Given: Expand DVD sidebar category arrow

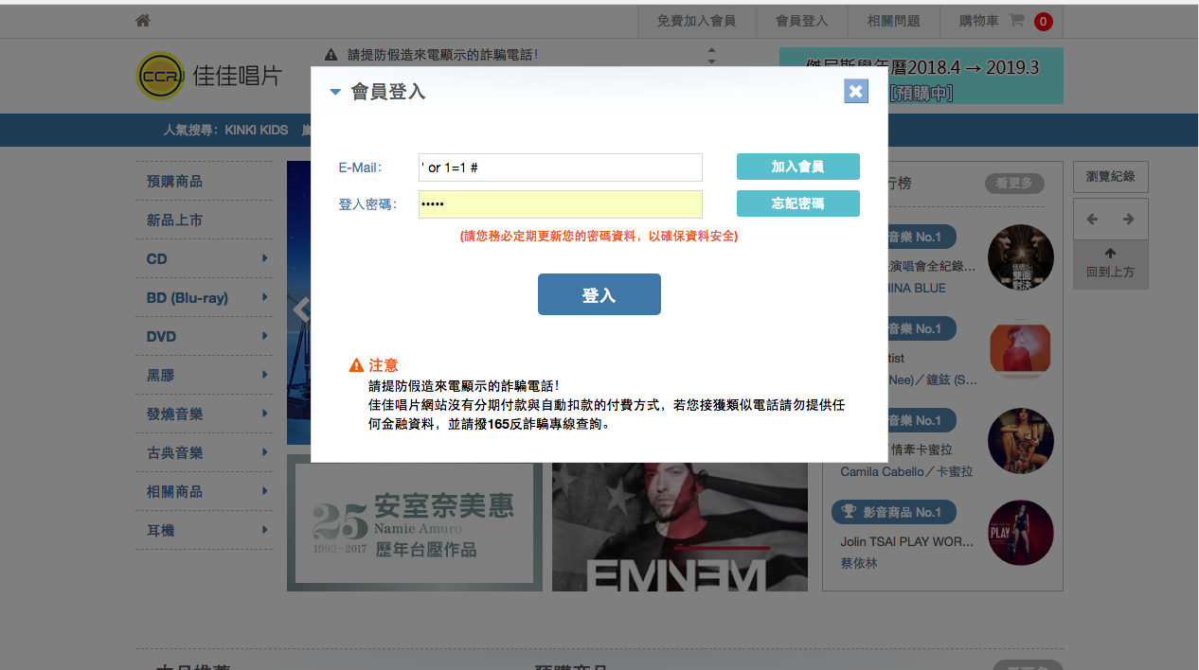Looking at the screenshot, I should (x=265, y=336).
